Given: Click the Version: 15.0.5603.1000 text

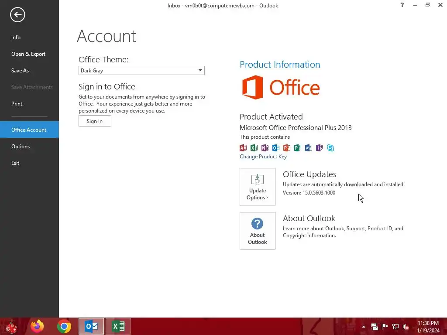Looking at the screenshot, I should (x=309, y=192).
